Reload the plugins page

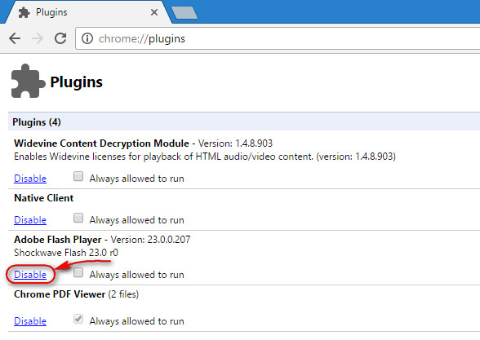60,38
